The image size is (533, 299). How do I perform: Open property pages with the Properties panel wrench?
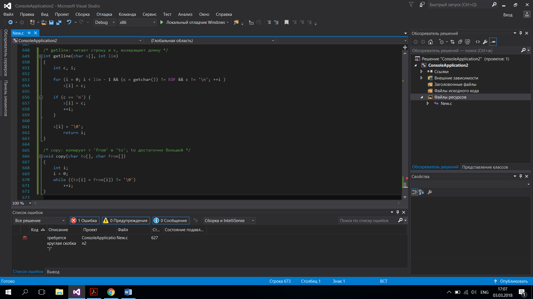430,192
